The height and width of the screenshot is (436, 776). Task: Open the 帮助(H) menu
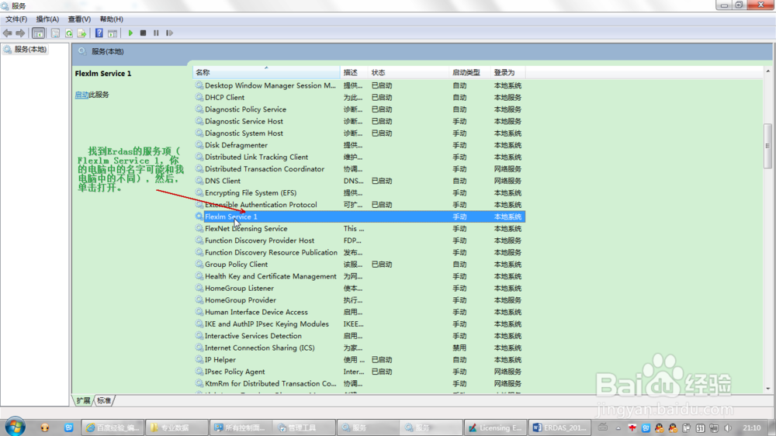(111, 19)
